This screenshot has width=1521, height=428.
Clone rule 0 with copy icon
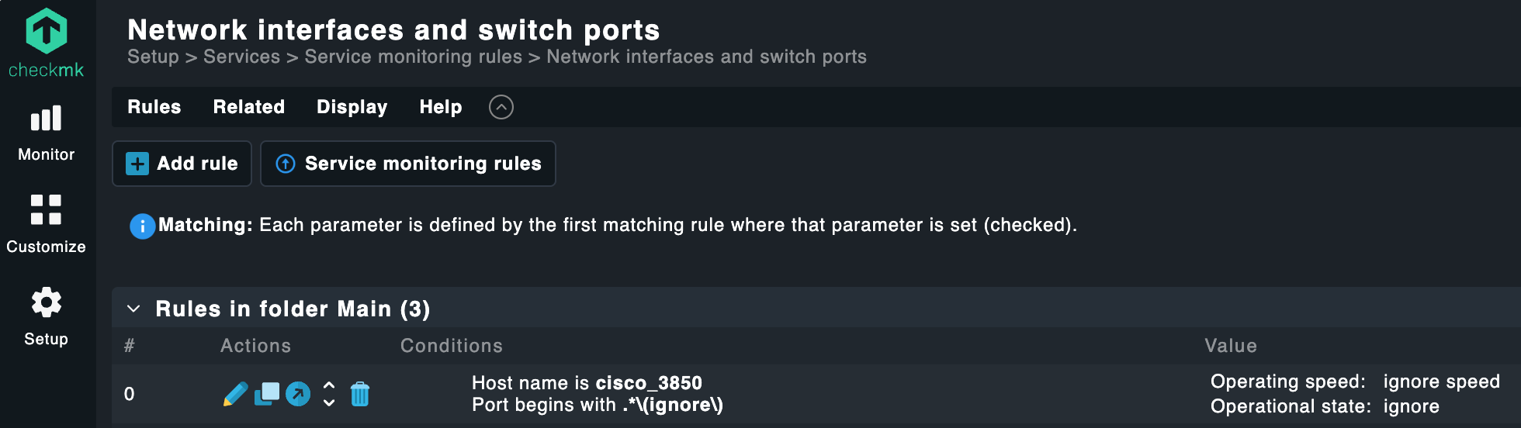click(x=267, y=394)
